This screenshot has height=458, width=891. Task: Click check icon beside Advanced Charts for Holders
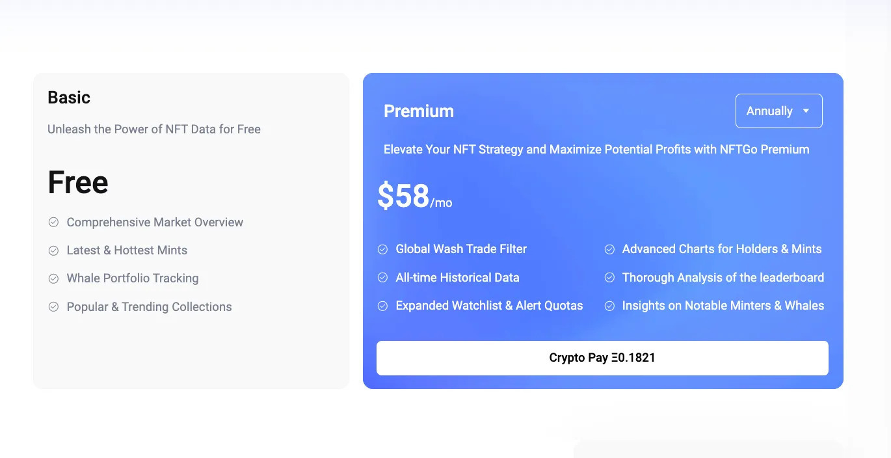(609, 249)
